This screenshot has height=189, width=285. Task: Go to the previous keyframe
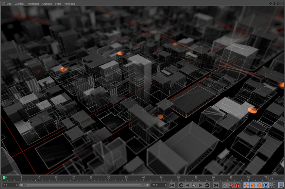click(x=181, y=185)
